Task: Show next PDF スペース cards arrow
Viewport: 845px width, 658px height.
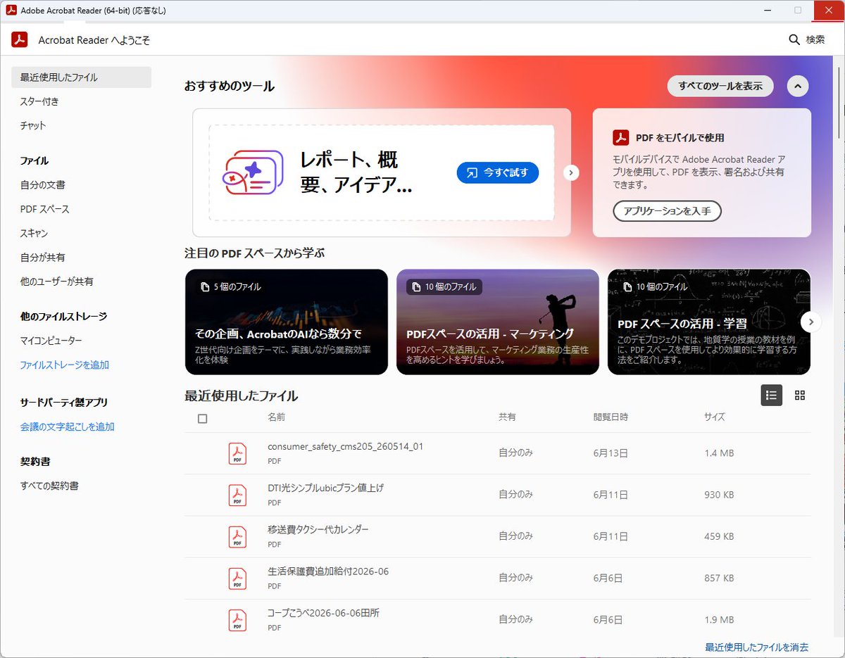Action: tap(811, 322)
